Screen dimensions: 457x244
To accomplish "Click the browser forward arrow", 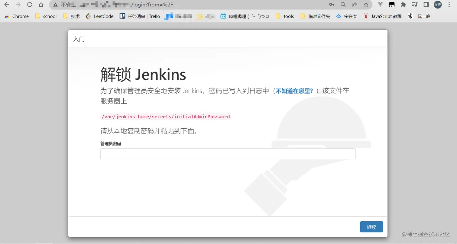I will 18,5.
